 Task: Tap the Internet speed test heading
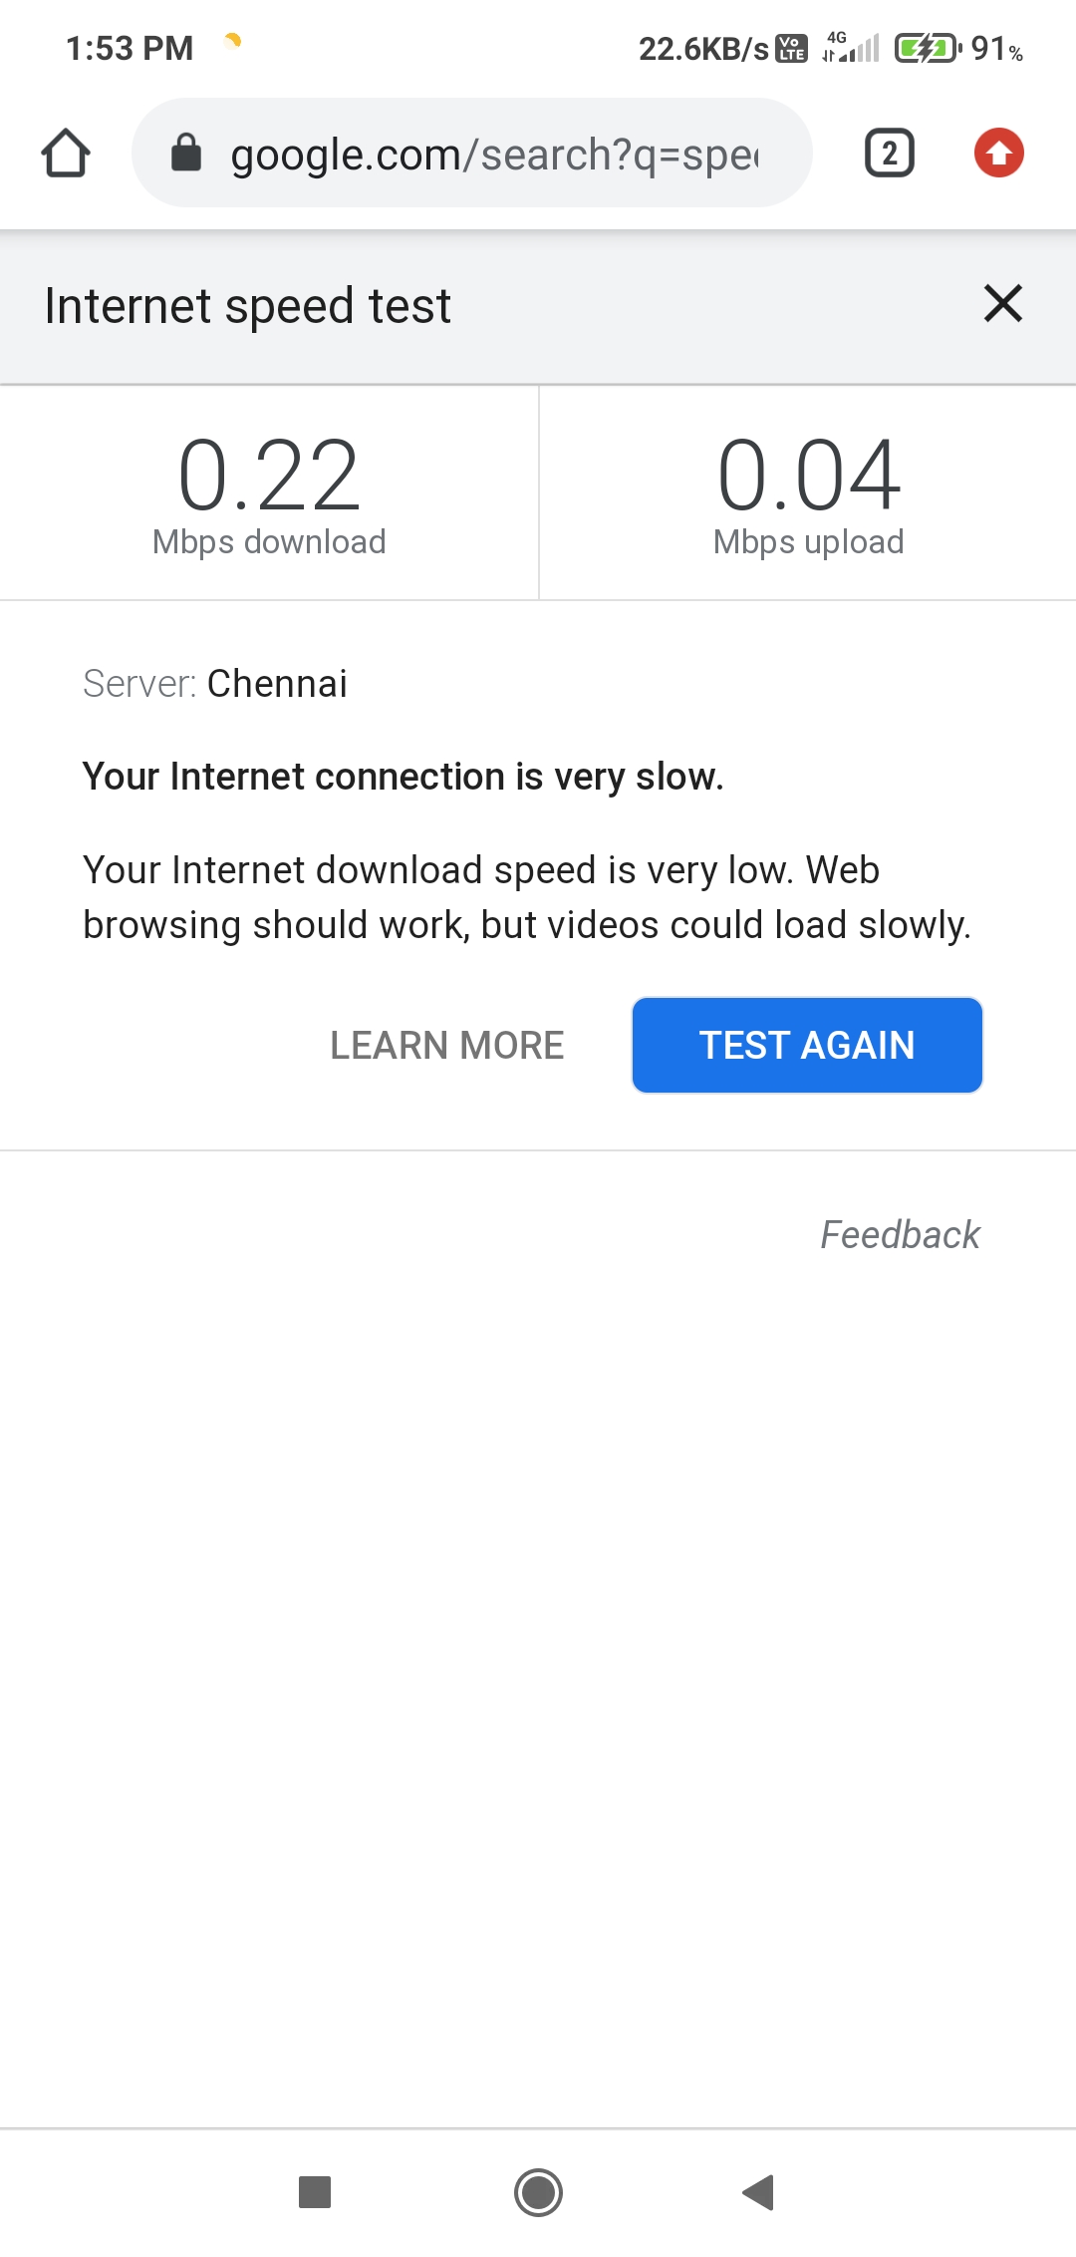248,305
